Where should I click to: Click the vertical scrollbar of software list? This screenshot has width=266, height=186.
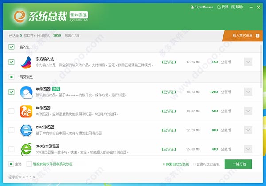click(261, 66)
